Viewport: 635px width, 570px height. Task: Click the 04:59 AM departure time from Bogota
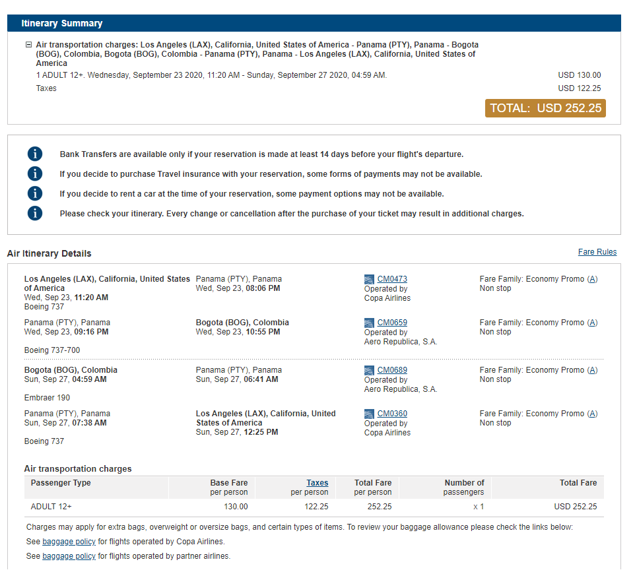tap(89, 379)
